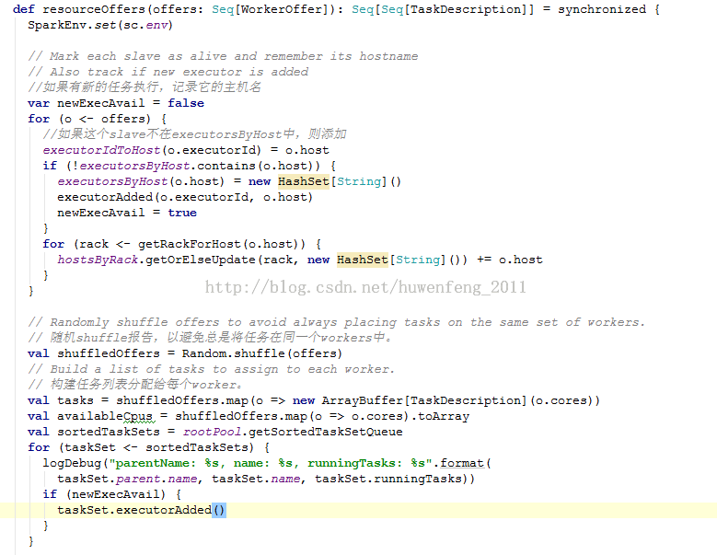This screenshot has width=717, height=555.
Task: Click the availableCpus variable name
Action: point(105,416)
